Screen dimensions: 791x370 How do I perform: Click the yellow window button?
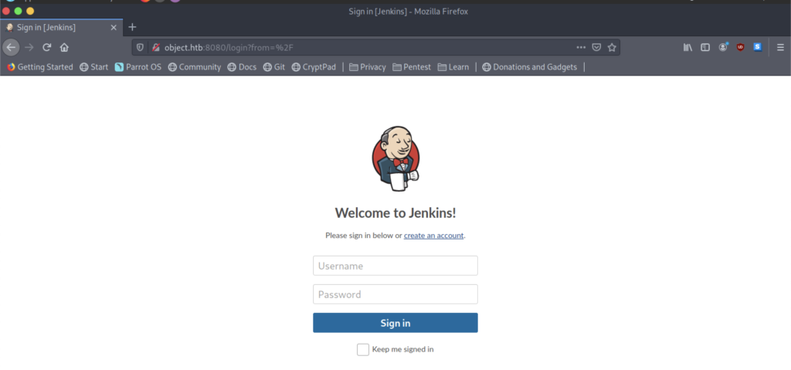[x=30, y=11]
